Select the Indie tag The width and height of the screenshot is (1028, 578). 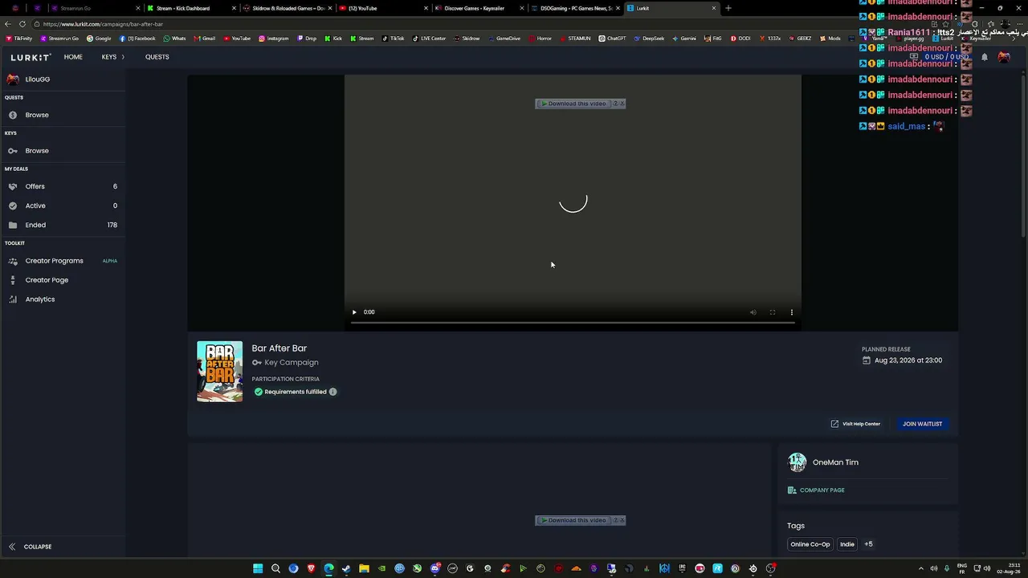847,544
